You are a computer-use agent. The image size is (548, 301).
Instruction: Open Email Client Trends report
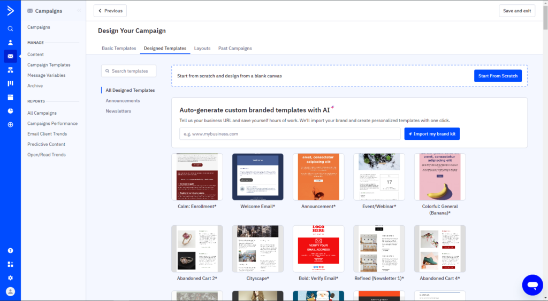[47, 134]
